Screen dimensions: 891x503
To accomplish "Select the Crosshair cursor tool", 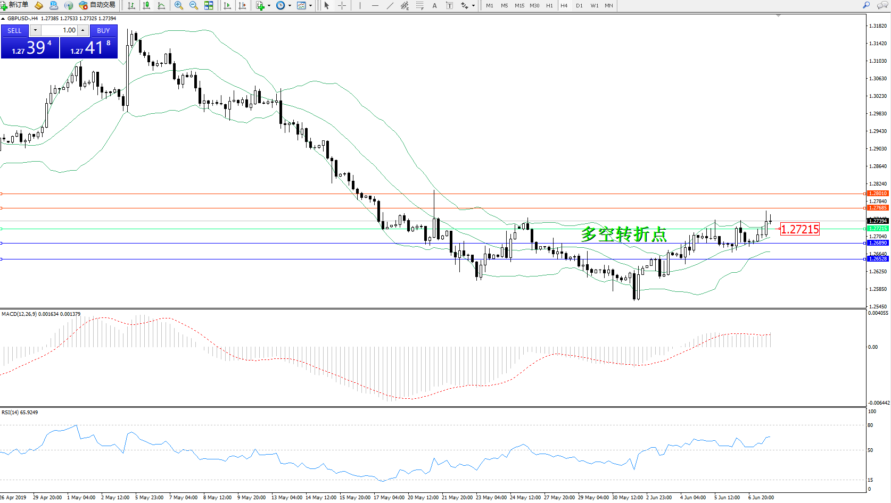I will tap(342, 5).
